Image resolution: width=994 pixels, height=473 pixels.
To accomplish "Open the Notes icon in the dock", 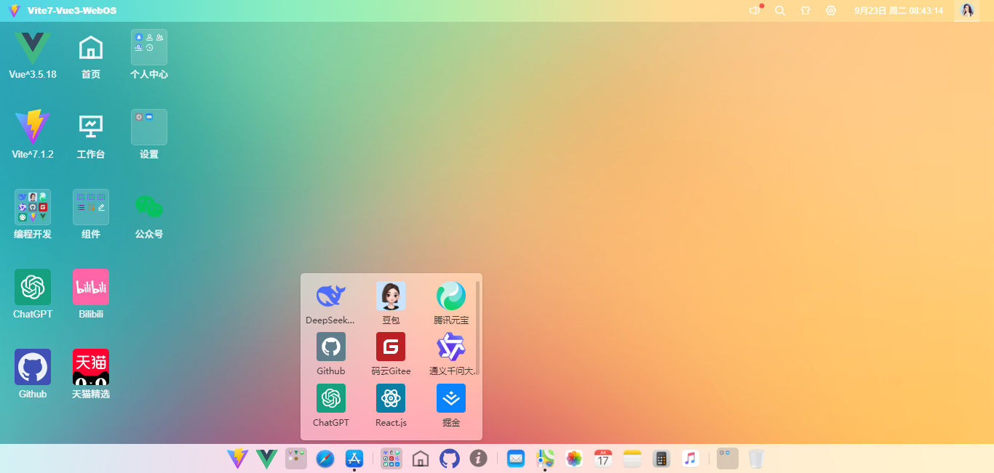I will (632, 458).
